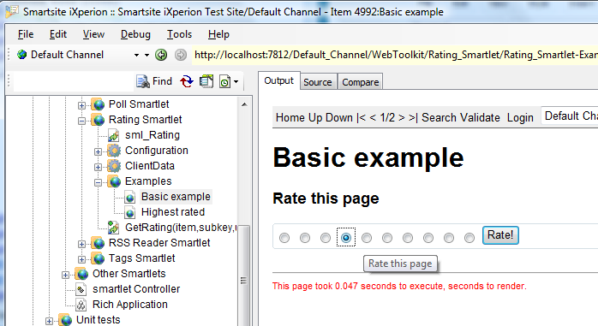
Task: Click the Other Smartlets folder icon
Action: pos(82,274)
